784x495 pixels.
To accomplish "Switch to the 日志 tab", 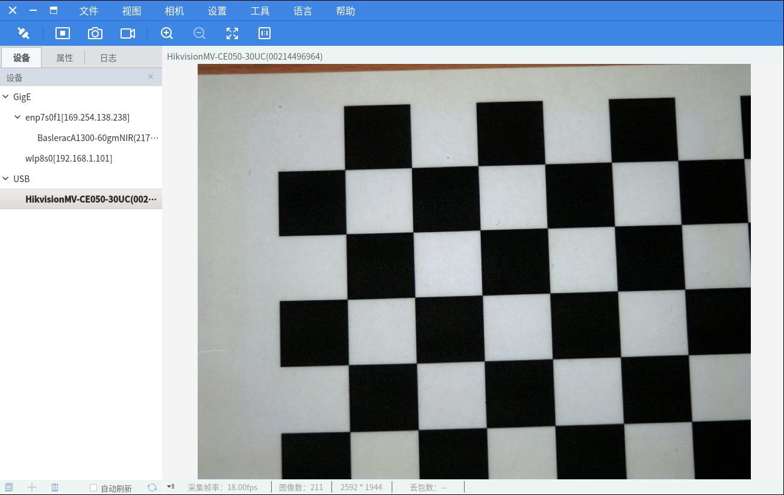I will (108, 58).
